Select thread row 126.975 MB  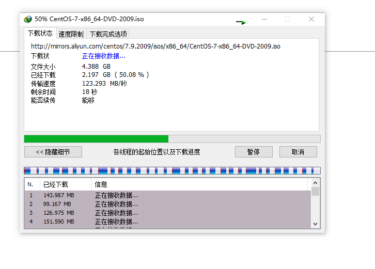coord(167,213)
